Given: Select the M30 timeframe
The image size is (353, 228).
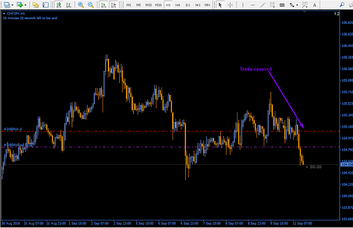Looking at the screenshot, I should [158, 5].
